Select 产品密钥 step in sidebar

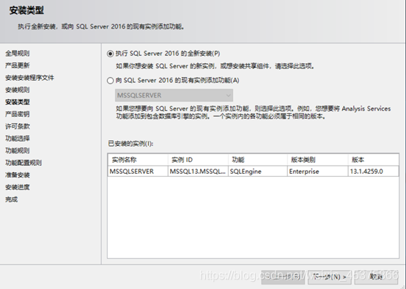[18, 114]
